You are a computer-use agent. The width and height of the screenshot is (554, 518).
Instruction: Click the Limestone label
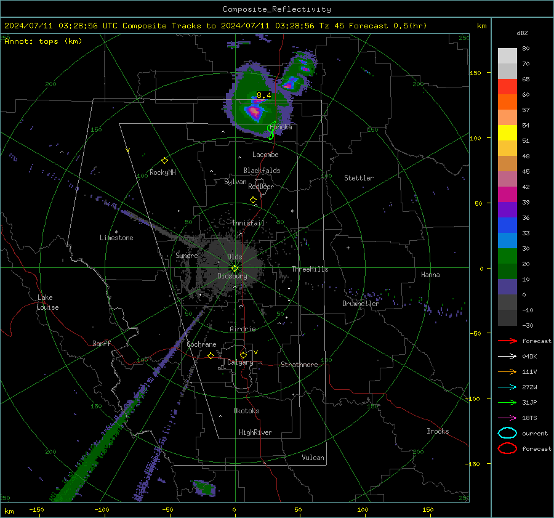116,238
